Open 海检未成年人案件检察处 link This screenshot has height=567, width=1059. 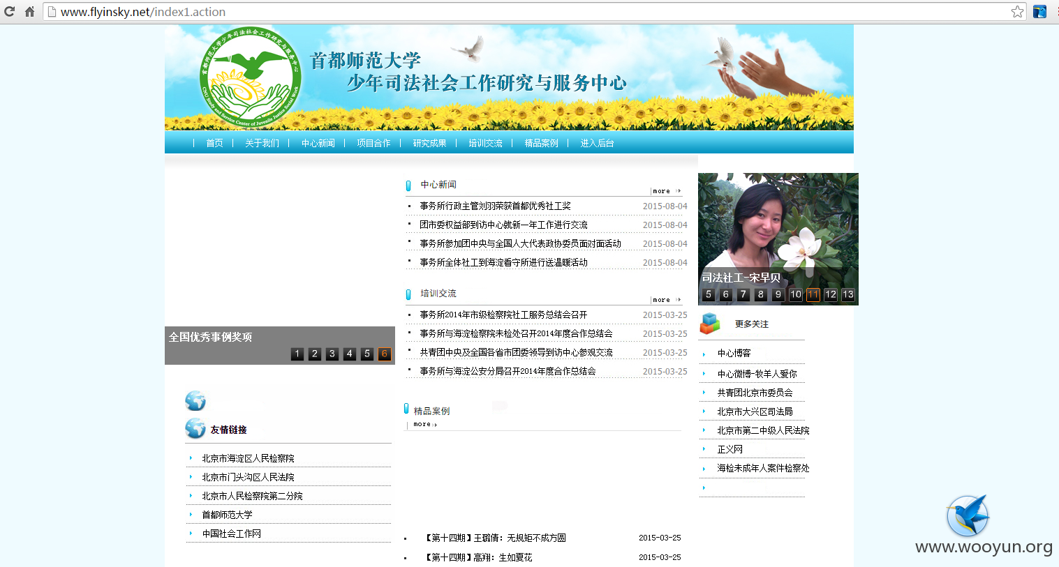[763, 468]
